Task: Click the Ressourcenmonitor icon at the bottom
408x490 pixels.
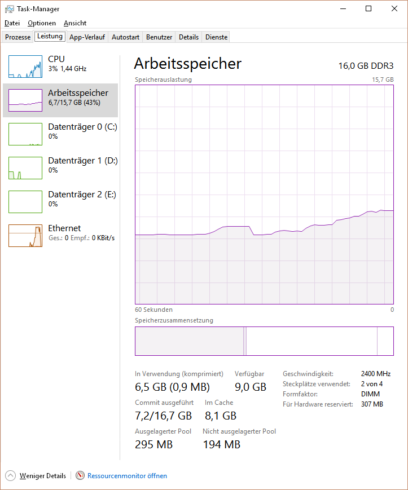Action: [x=80, y=476]
